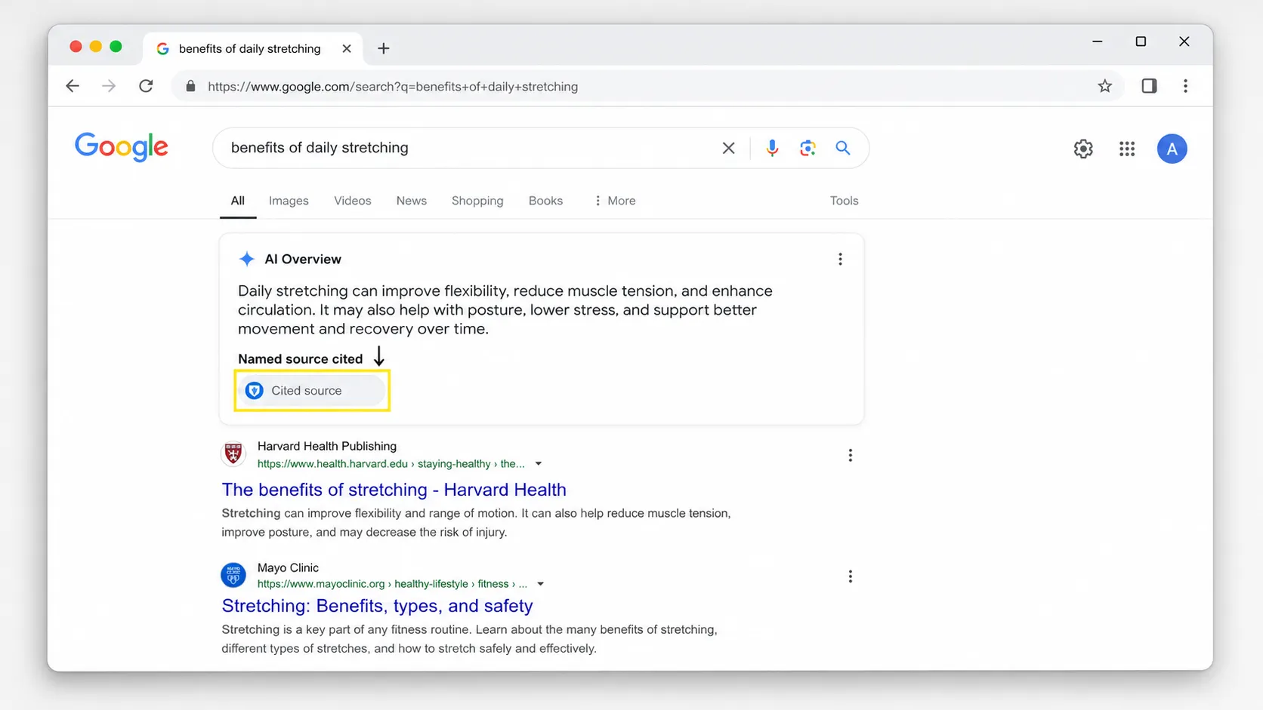Switch to Images results

pyautogui.click(x=289, y=201)
